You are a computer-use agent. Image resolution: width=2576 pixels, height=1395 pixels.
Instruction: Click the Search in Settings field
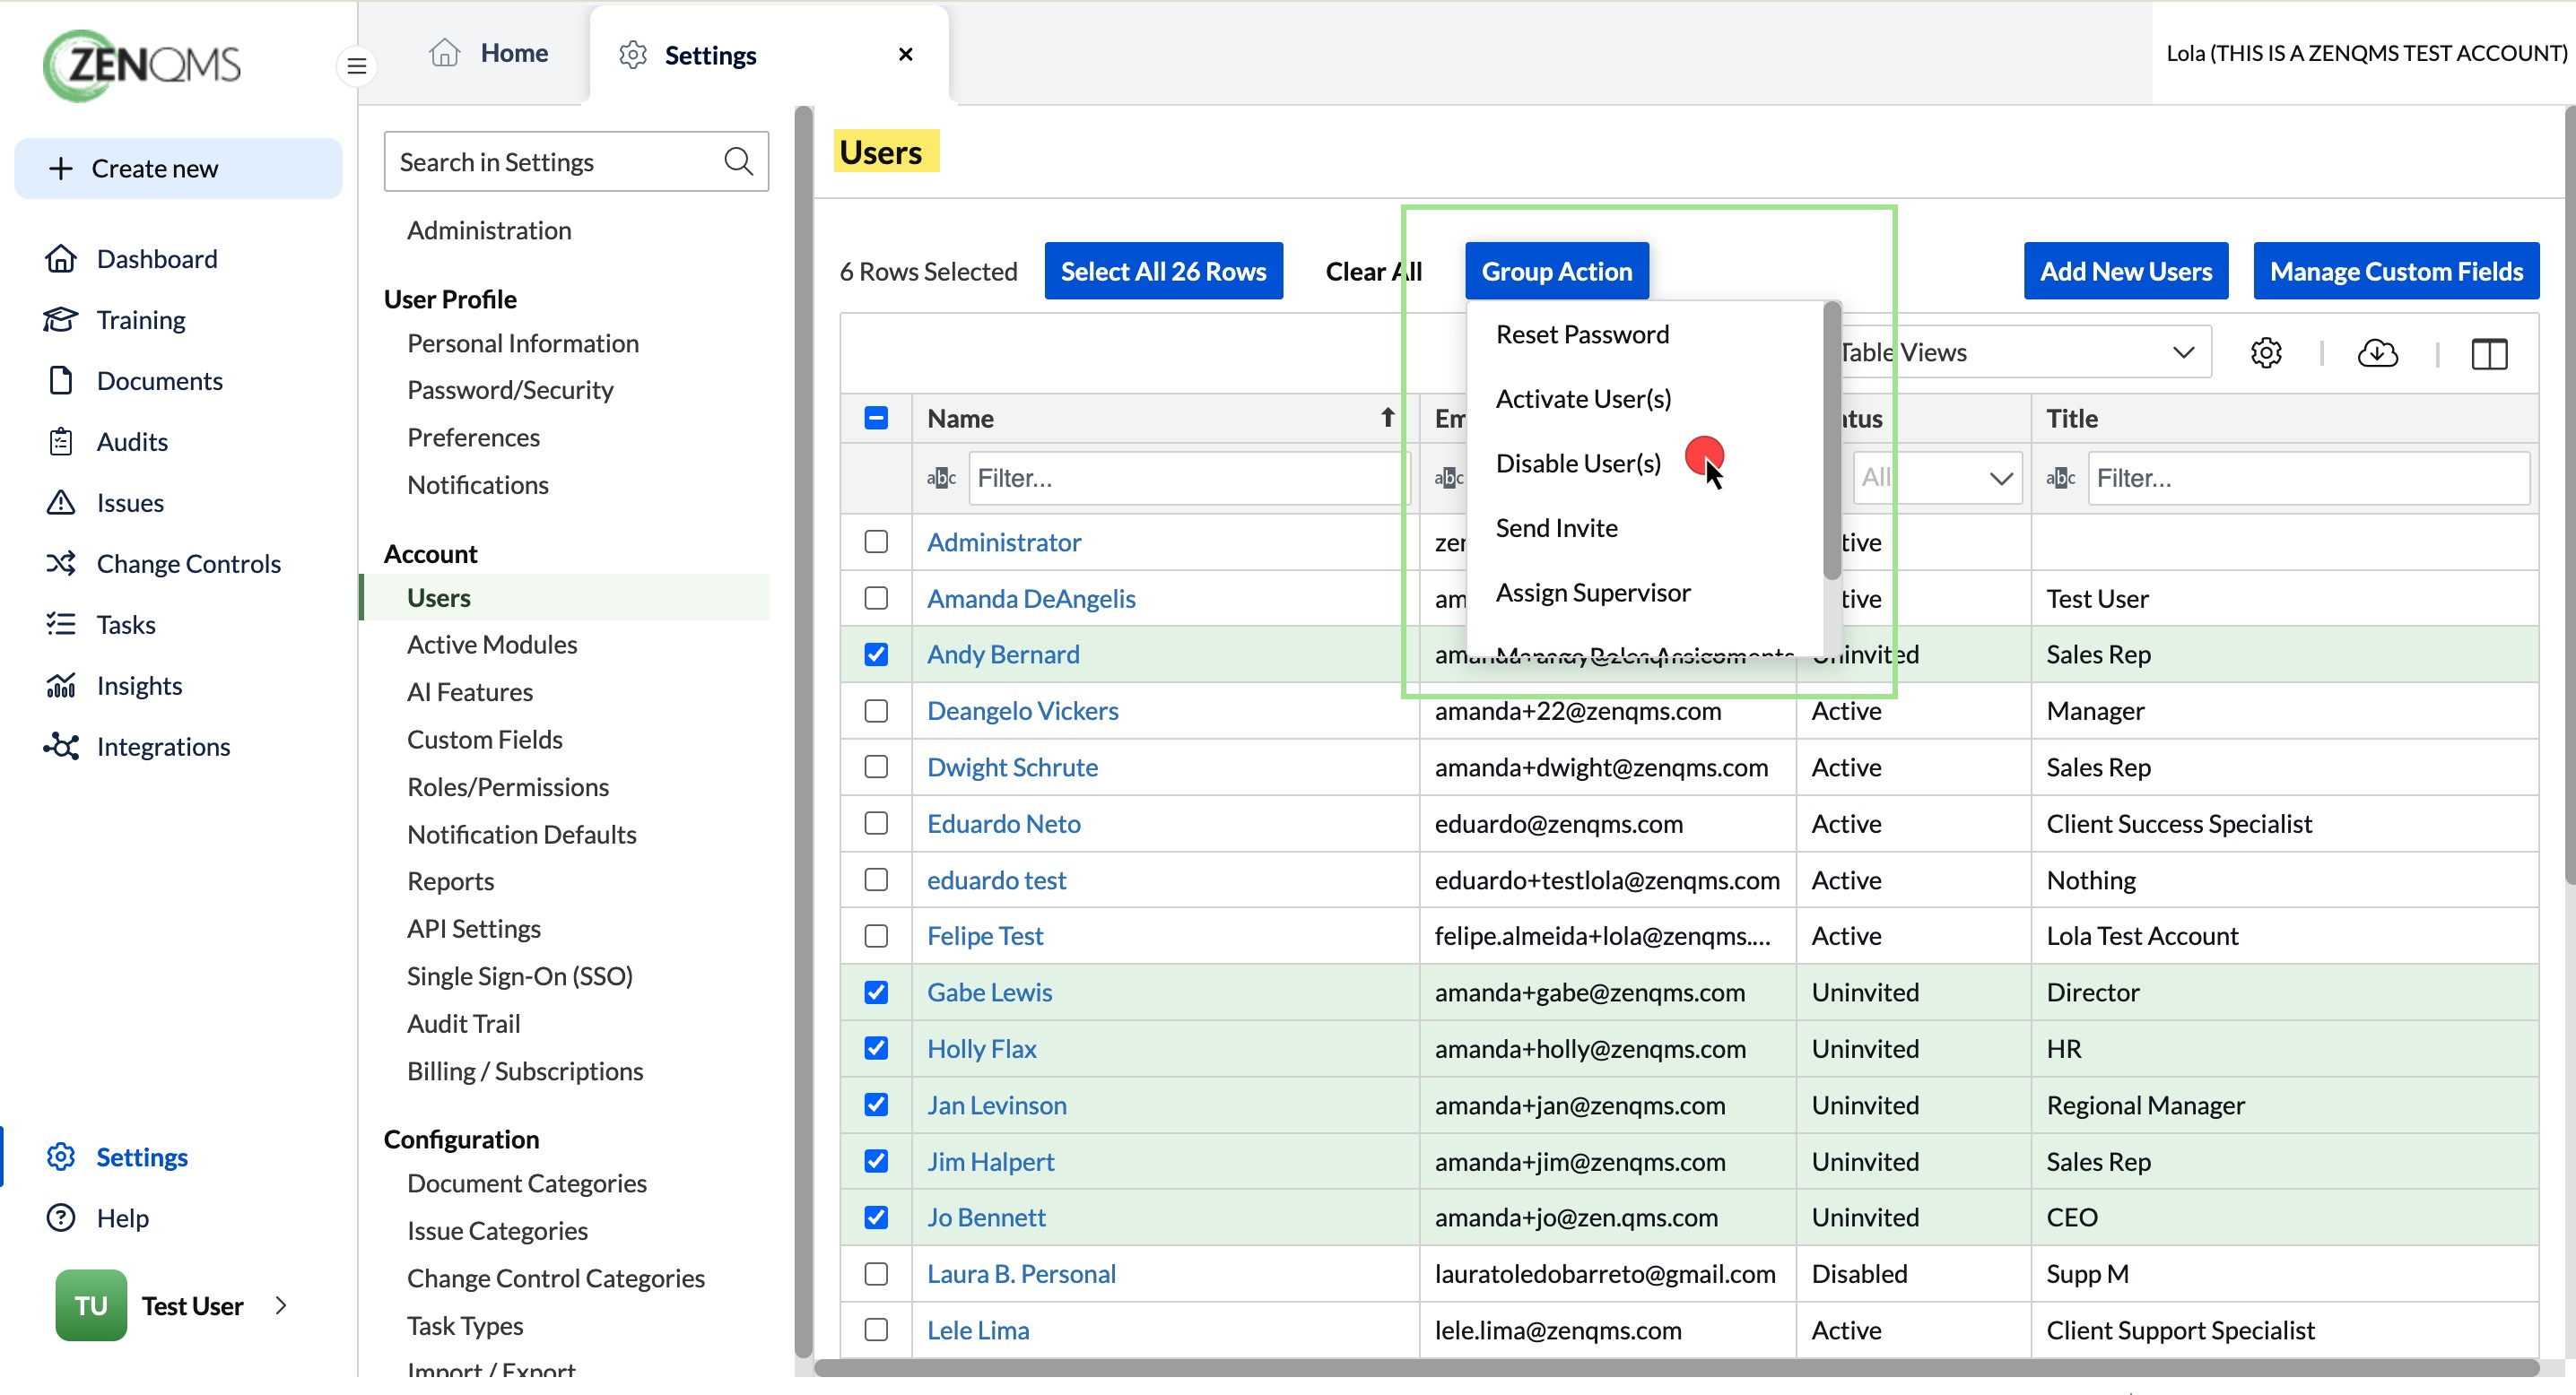(576, 162)
